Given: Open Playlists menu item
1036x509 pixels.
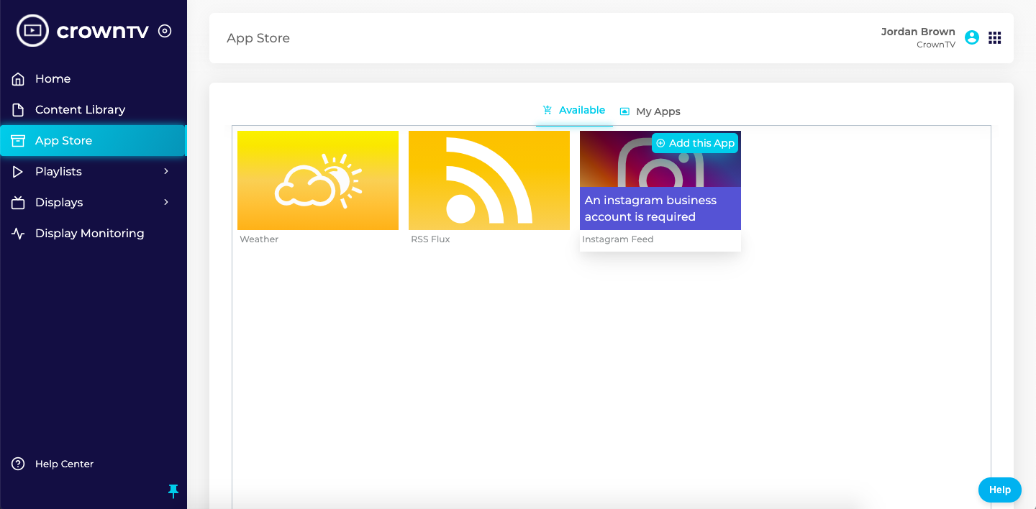Looking at the screenshot, I should [x=94, y=172].
